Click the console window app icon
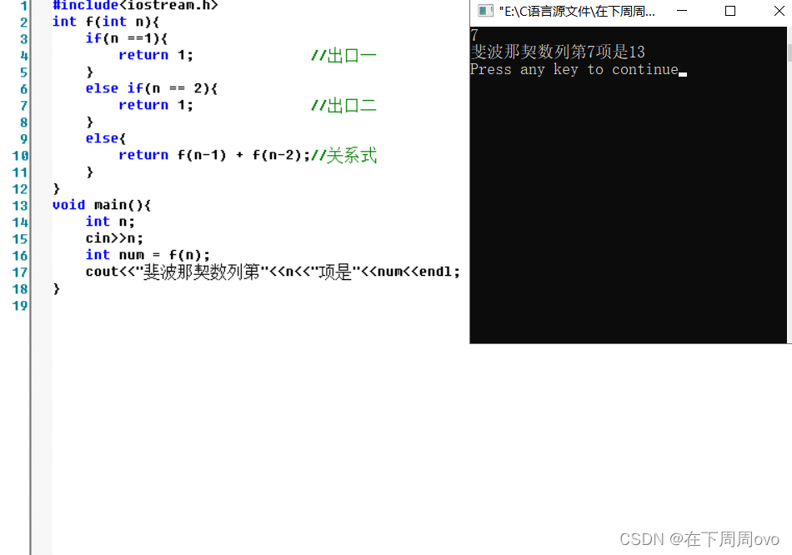The image size is (792, 555). click(x=485, y=11)
